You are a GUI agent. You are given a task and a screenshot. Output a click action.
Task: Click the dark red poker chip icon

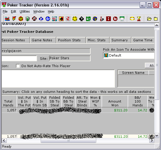point(34,19)
